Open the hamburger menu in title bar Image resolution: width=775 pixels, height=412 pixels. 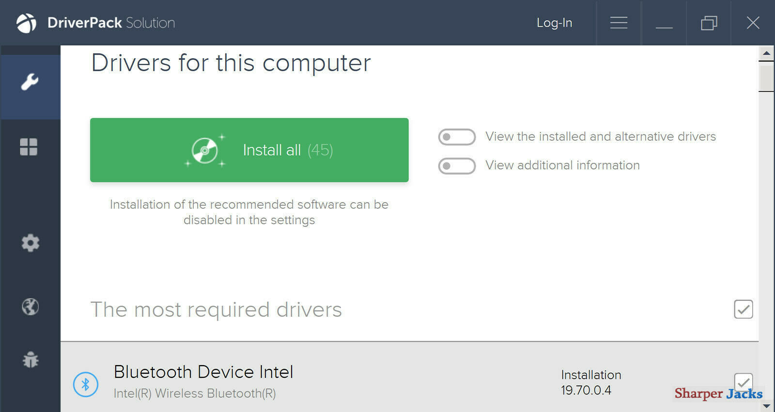coord(619,23)
